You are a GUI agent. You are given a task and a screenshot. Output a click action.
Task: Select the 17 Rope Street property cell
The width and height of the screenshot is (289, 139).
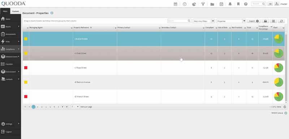pos(95,68)
